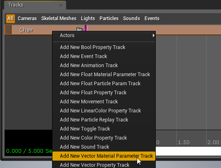Choose Add New Float Property Track
The width and height of the screenshot is (221, 168).
[x=104, y=93]
